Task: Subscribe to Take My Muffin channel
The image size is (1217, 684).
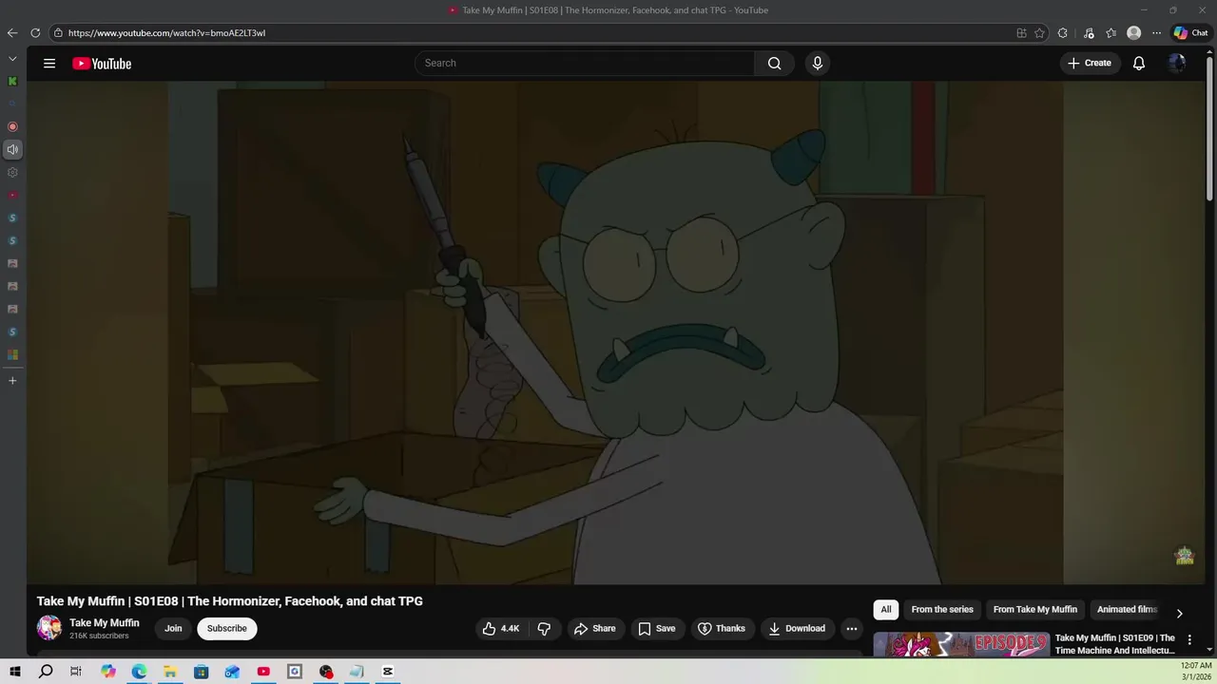Action: pos(227,628)
